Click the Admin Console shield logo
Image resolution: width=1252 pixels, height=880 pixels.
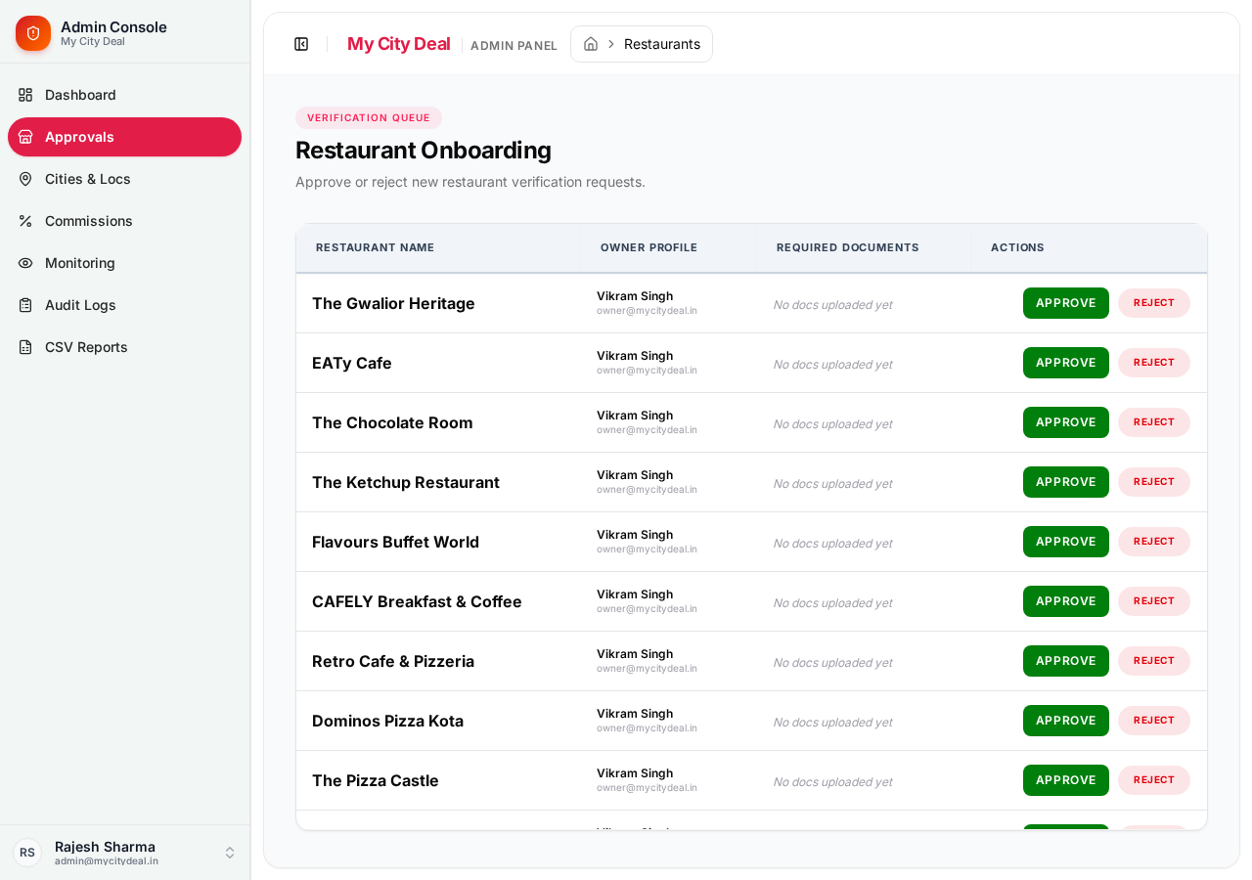(x=33, y=33)
